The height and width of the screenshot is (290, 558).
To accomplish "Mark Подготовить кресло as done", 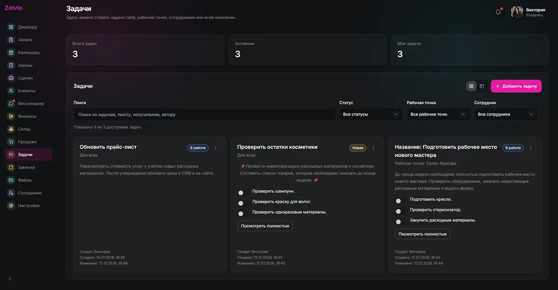I will (399, 201).
